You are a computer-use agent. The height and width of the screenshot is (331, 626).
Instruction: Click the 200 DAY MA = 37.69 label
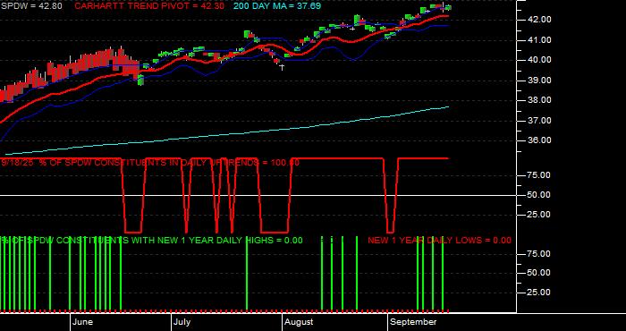277,6
